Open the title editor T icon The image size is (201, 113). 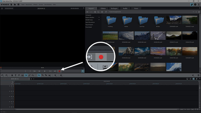(x=15, y=75)
